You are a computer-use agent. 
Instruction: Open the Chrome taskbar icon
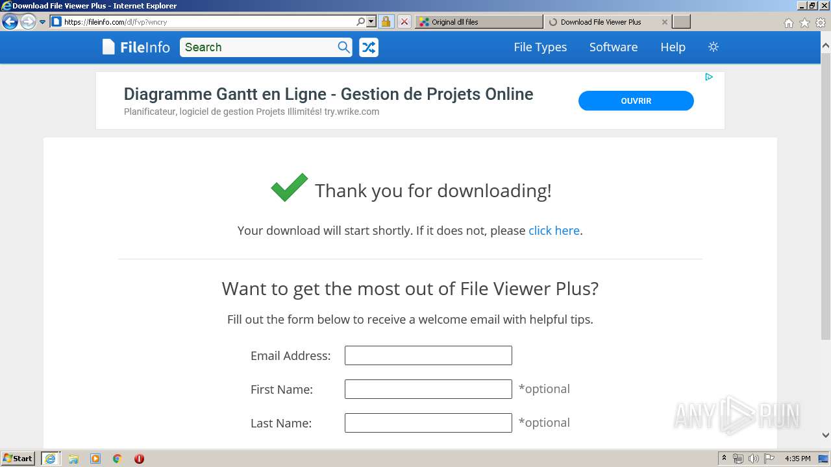point(117,459)
